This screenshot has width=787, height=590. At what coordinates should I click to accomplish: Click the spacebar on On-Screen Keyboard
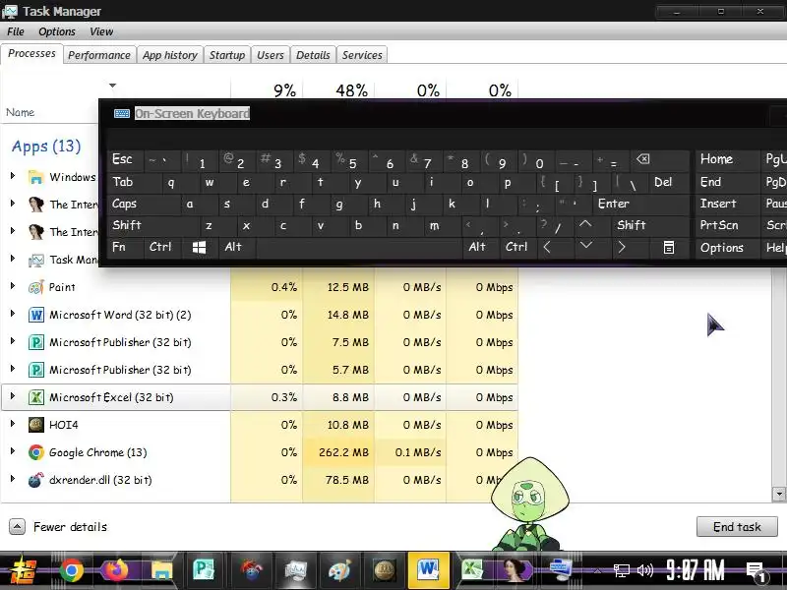click(x=359, y=247)
